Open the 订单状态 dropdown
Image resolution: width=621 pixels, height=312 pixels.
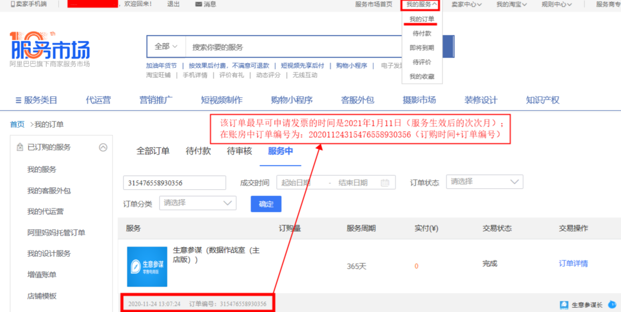tap(484, 182)
